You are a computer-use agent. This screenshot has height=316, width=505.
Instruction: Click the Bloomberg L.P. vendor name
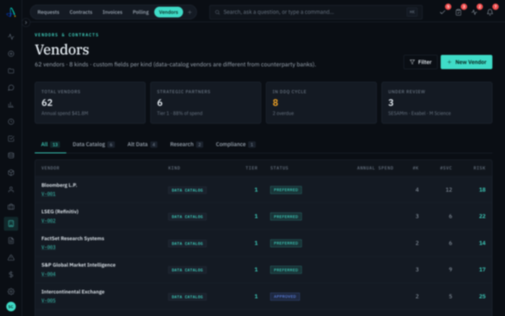(59, 185)
